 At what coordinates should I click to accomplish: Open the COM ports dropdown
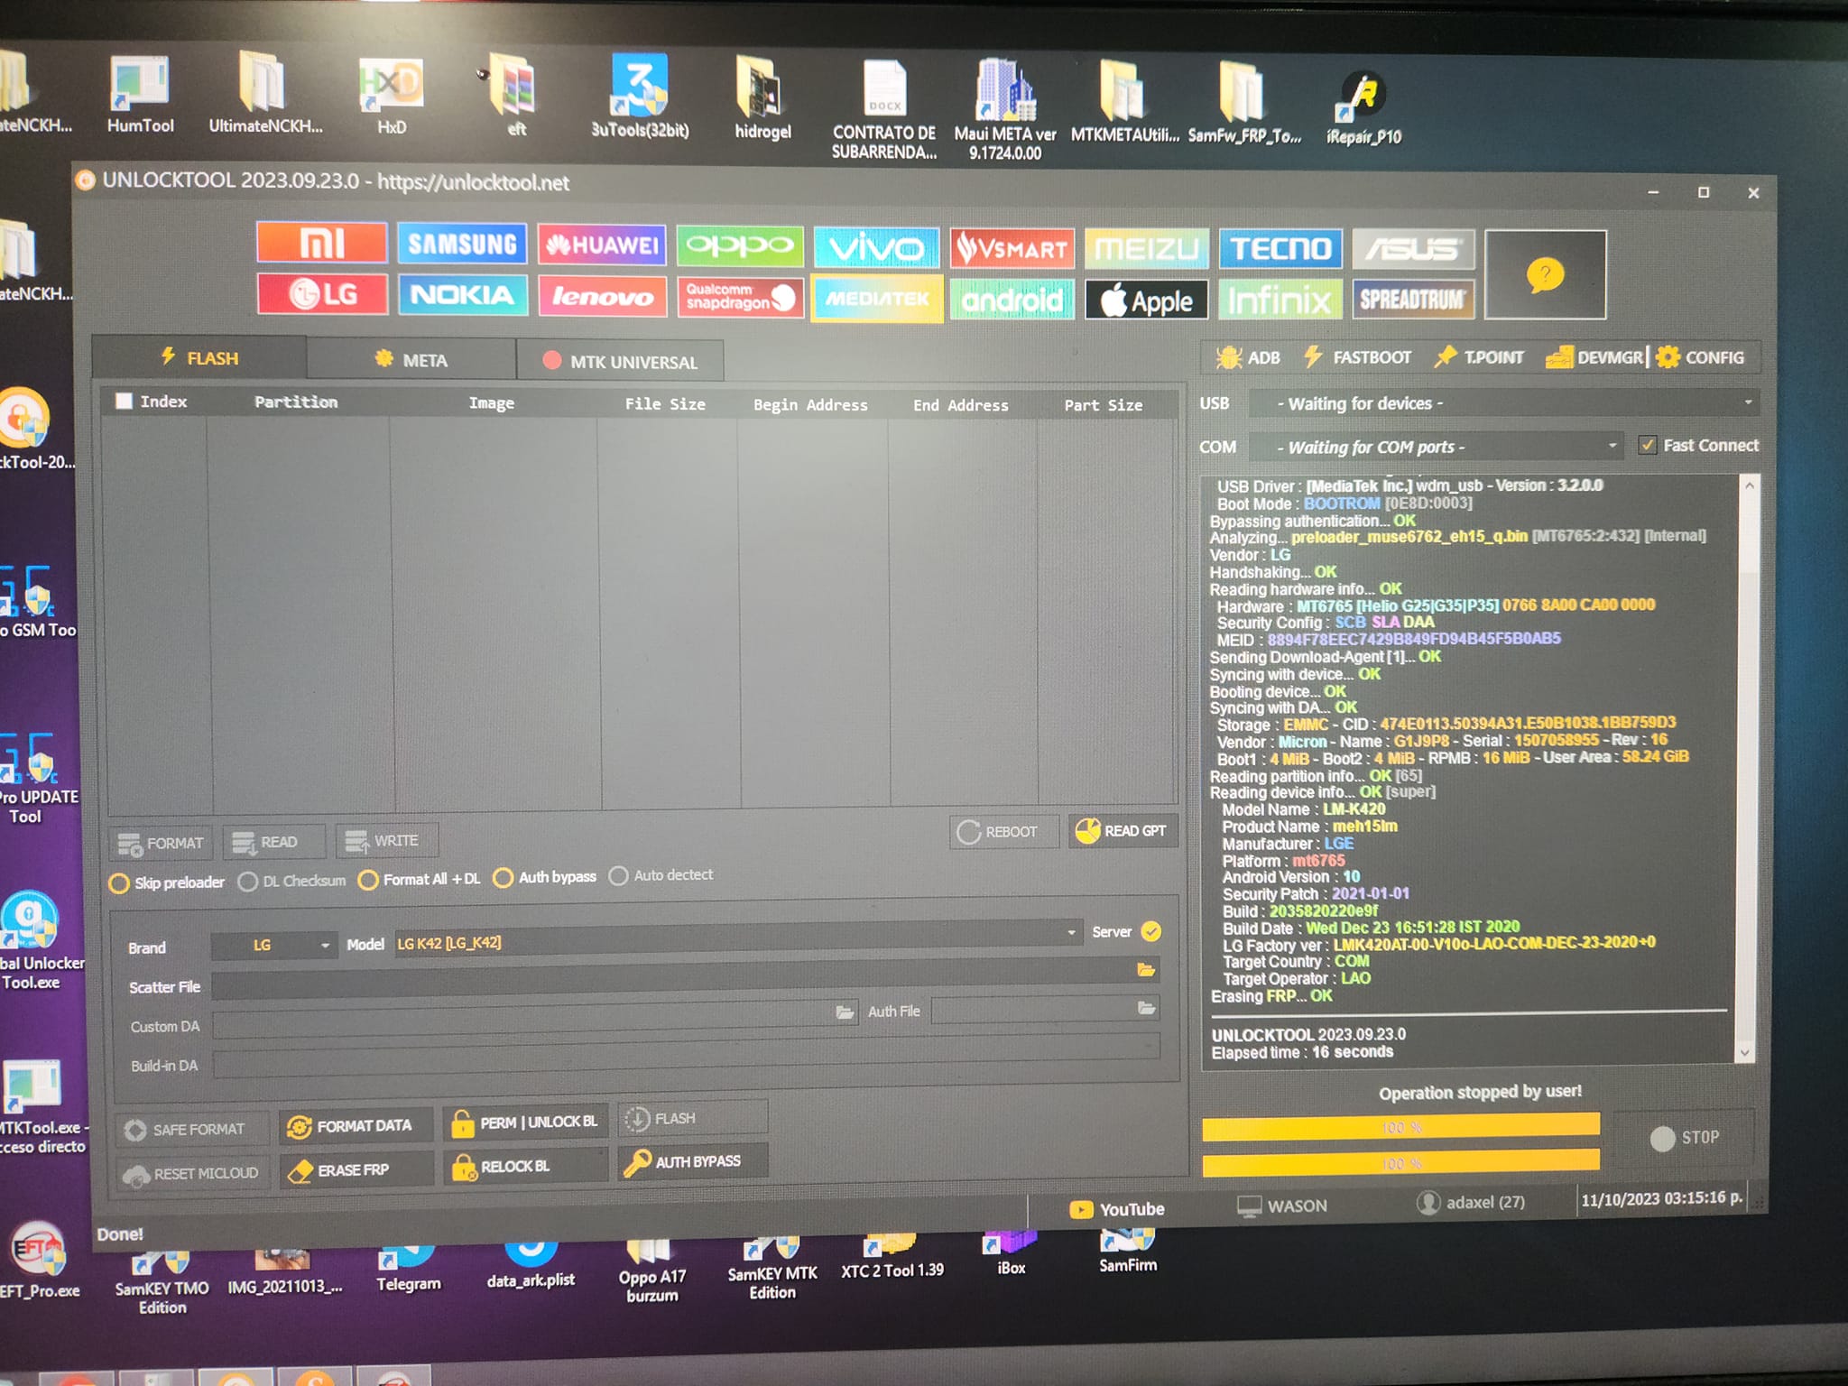(x=1437, y=447)
